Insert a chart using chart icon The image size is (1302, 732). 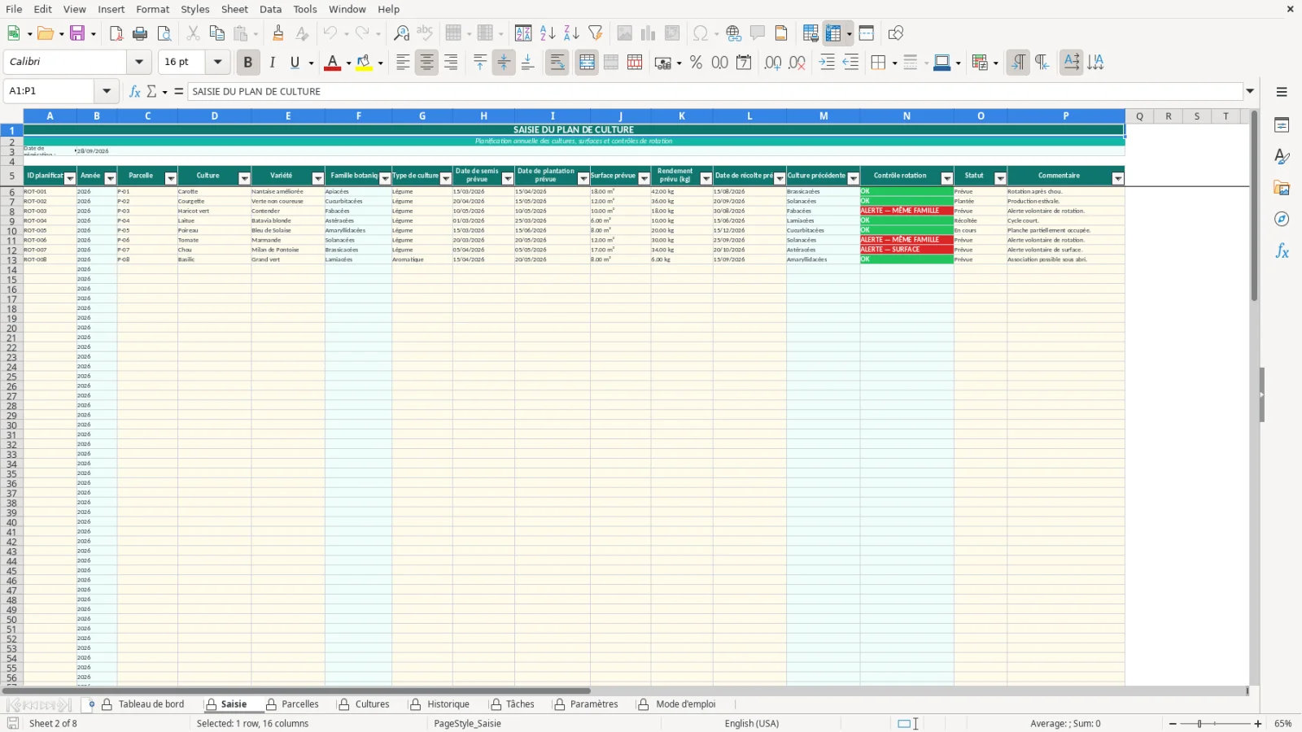click(x=648, y=33)
